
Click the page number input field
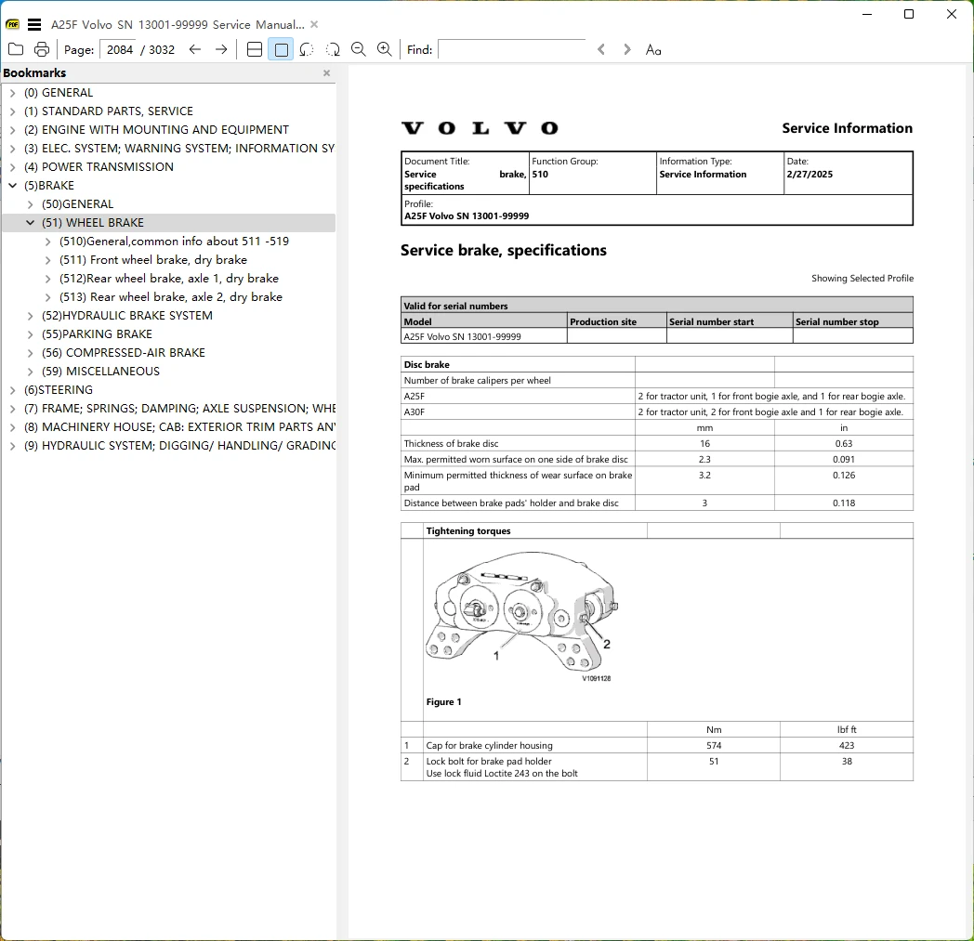[x=120, y=49]
